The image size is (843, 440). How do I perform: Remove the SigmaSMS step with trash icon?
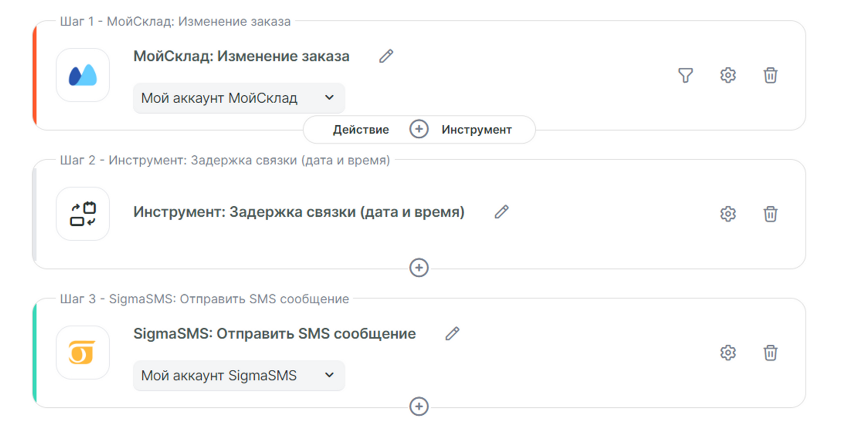pos(770,352)
